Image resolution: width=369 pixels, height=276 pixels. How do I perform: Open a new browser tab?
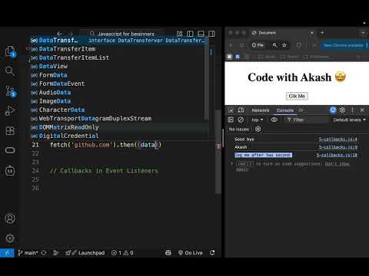pyautogui.click(x=322, y=32)
